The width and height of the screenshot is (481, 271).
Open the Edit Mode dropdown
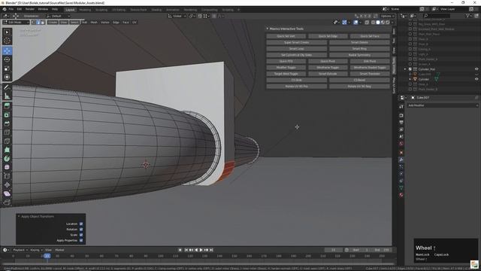coord(16,23)
